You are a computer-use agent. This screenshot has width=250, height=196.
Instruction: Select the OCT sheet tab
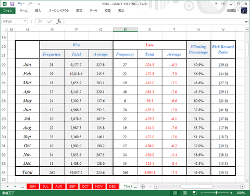pyautogui.click(x=85, y=187)
